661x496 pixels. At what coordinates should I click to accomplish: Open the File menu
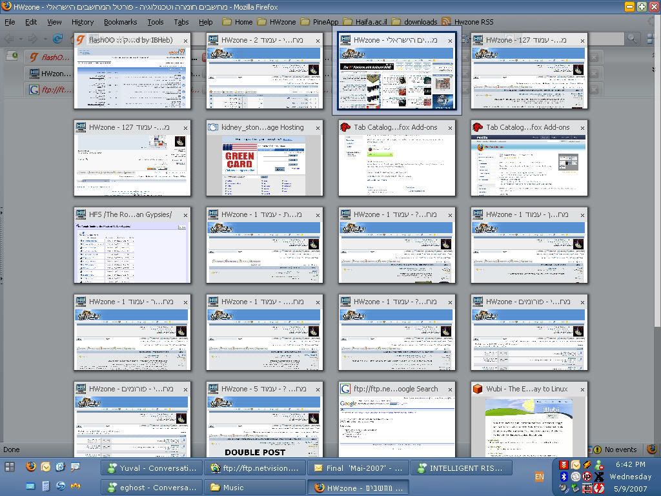10,22
